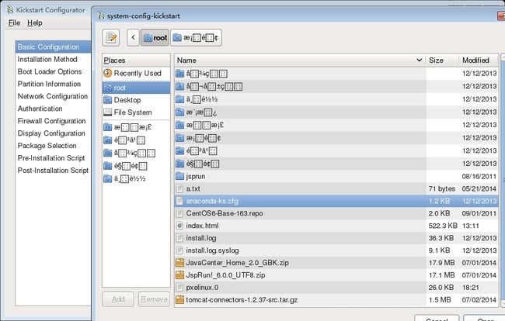
Task: Select Recently Used in Places
Action: click(x=136, y=73)
